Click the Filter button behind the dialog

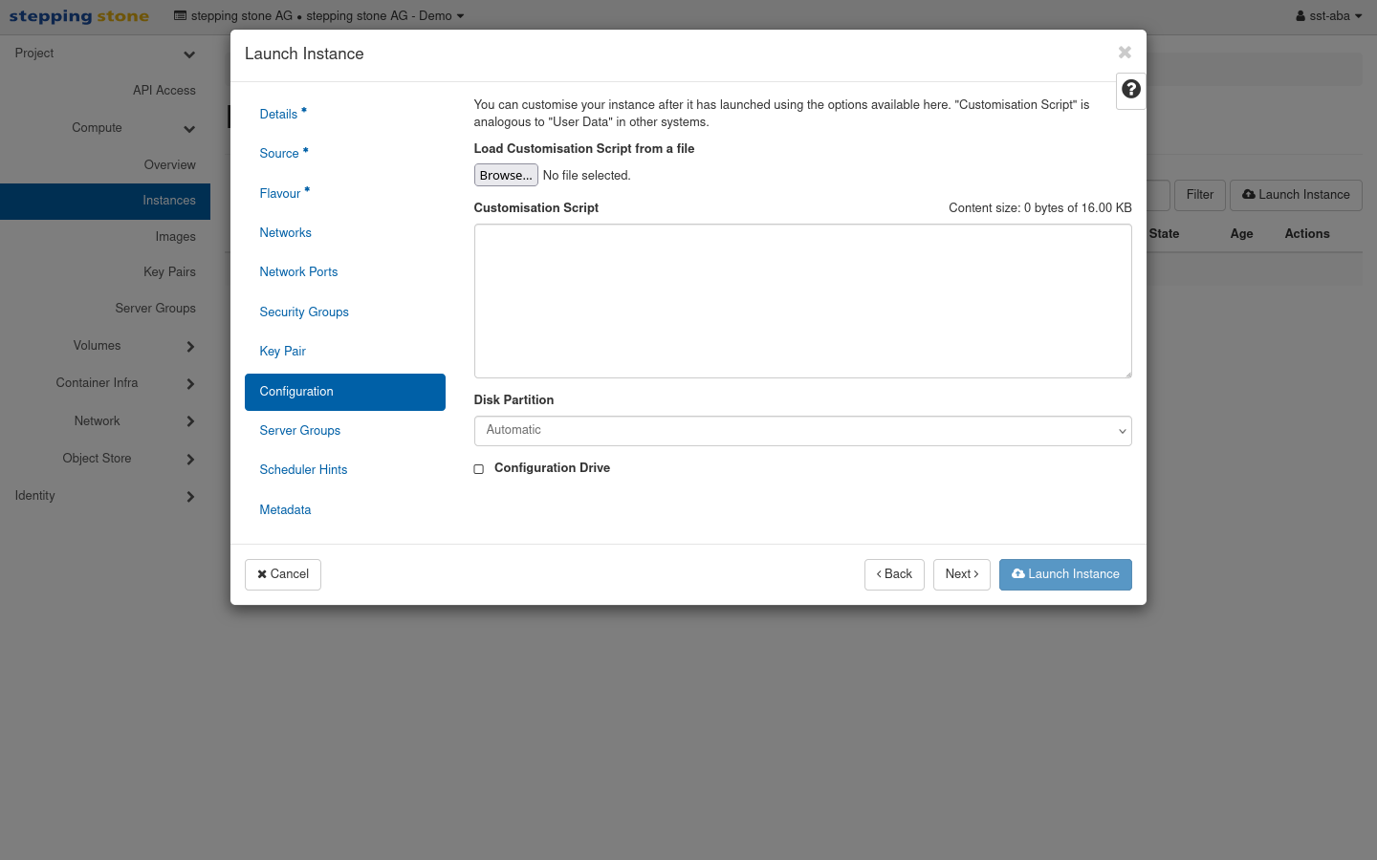[1199, 195]
